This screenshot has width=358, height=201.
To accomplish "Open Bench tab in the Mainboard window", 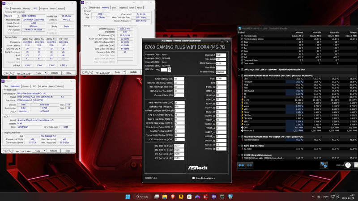I will coord(52,86).
